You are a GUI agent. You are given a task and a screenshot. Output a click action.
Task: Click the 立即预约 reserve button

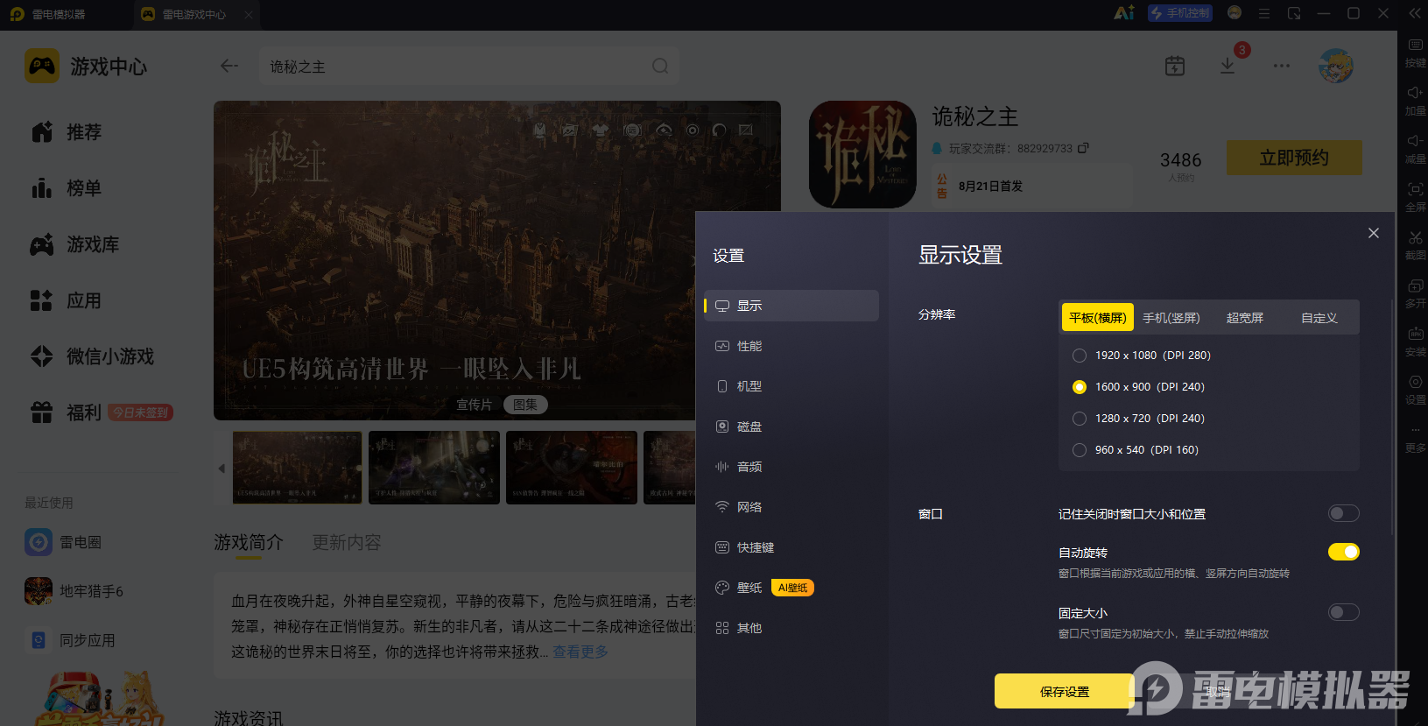[1294, 158]
